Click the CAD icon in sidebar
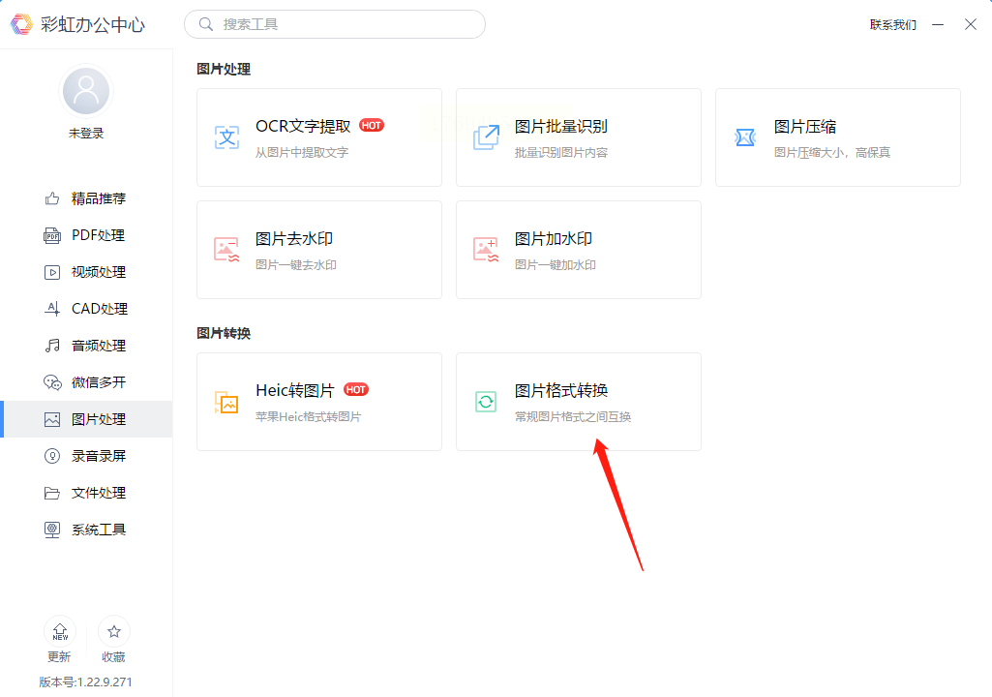The image size is (992, 697). (x=52, y=309)
